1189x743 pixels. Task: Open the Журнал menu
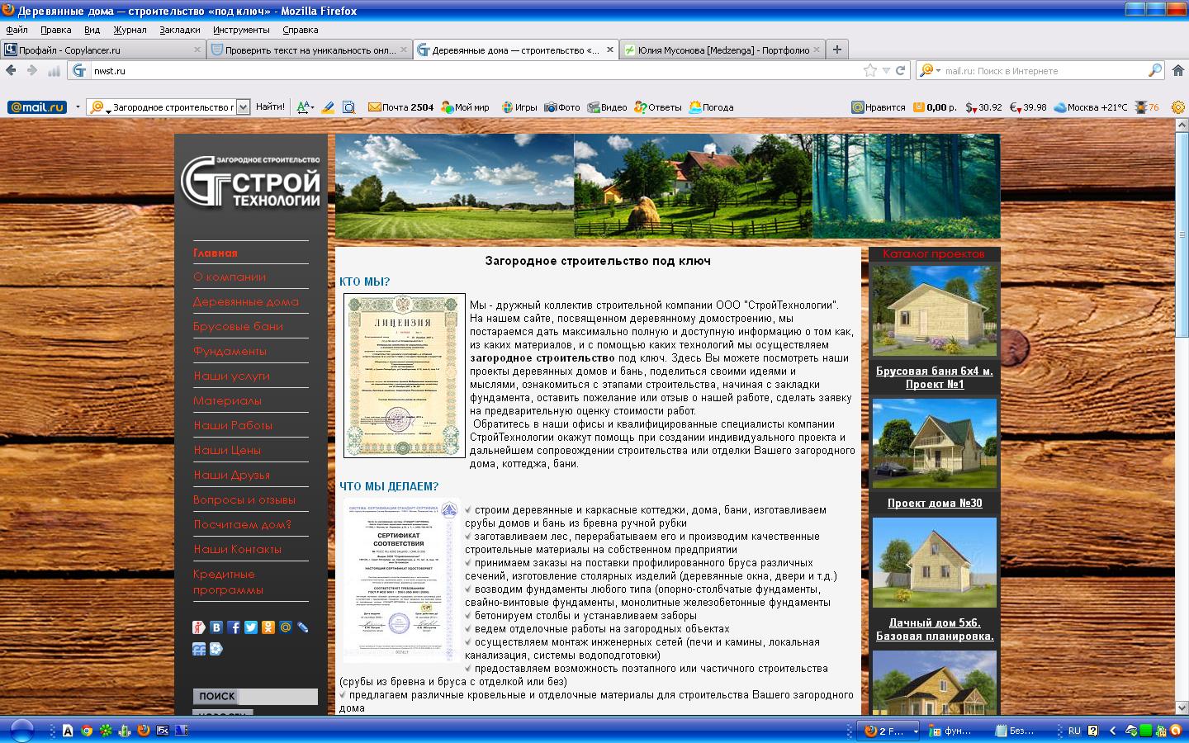(130, 30)
